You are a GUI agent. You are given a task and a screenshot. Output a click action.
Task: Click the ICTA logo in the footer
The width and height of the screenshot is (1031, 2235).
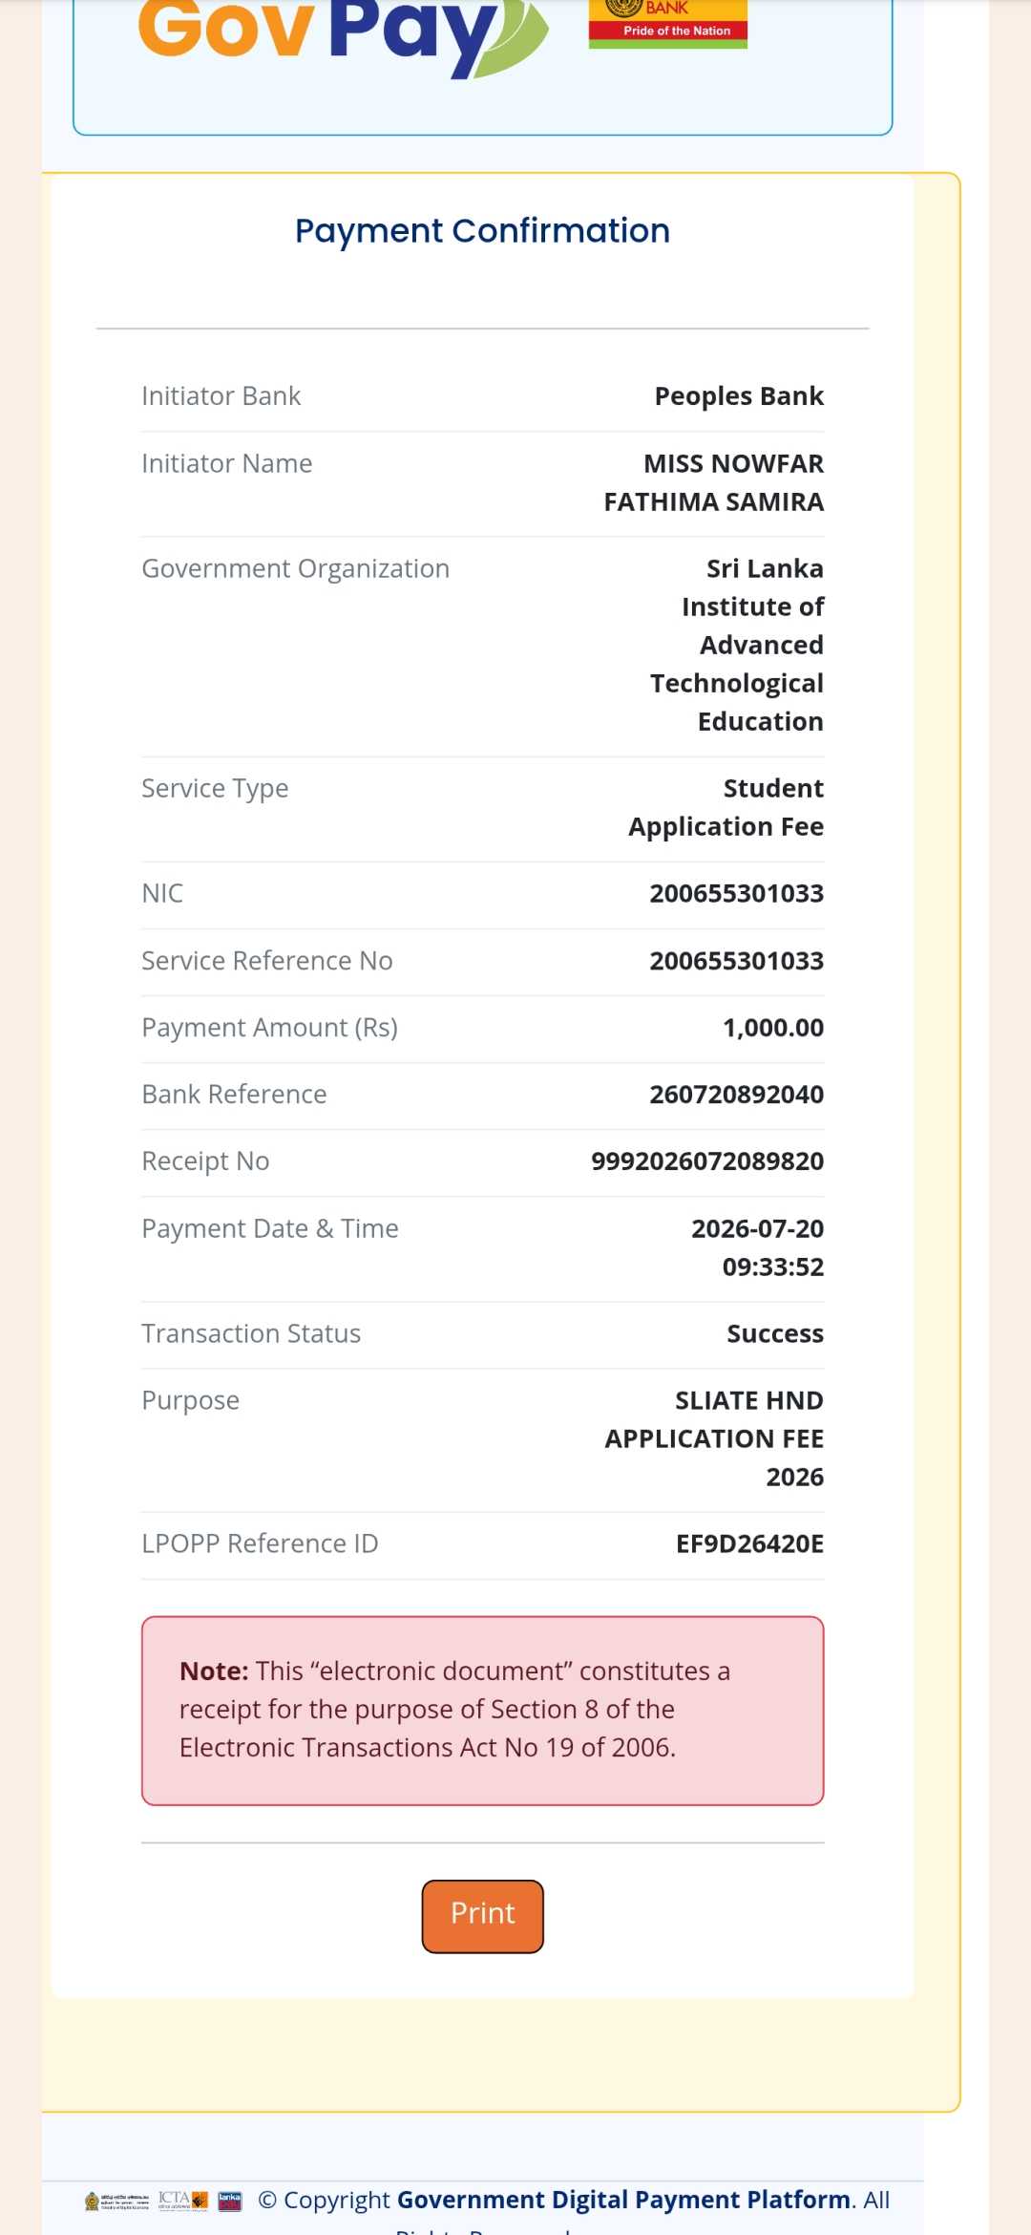click(x=183, y=2201)
